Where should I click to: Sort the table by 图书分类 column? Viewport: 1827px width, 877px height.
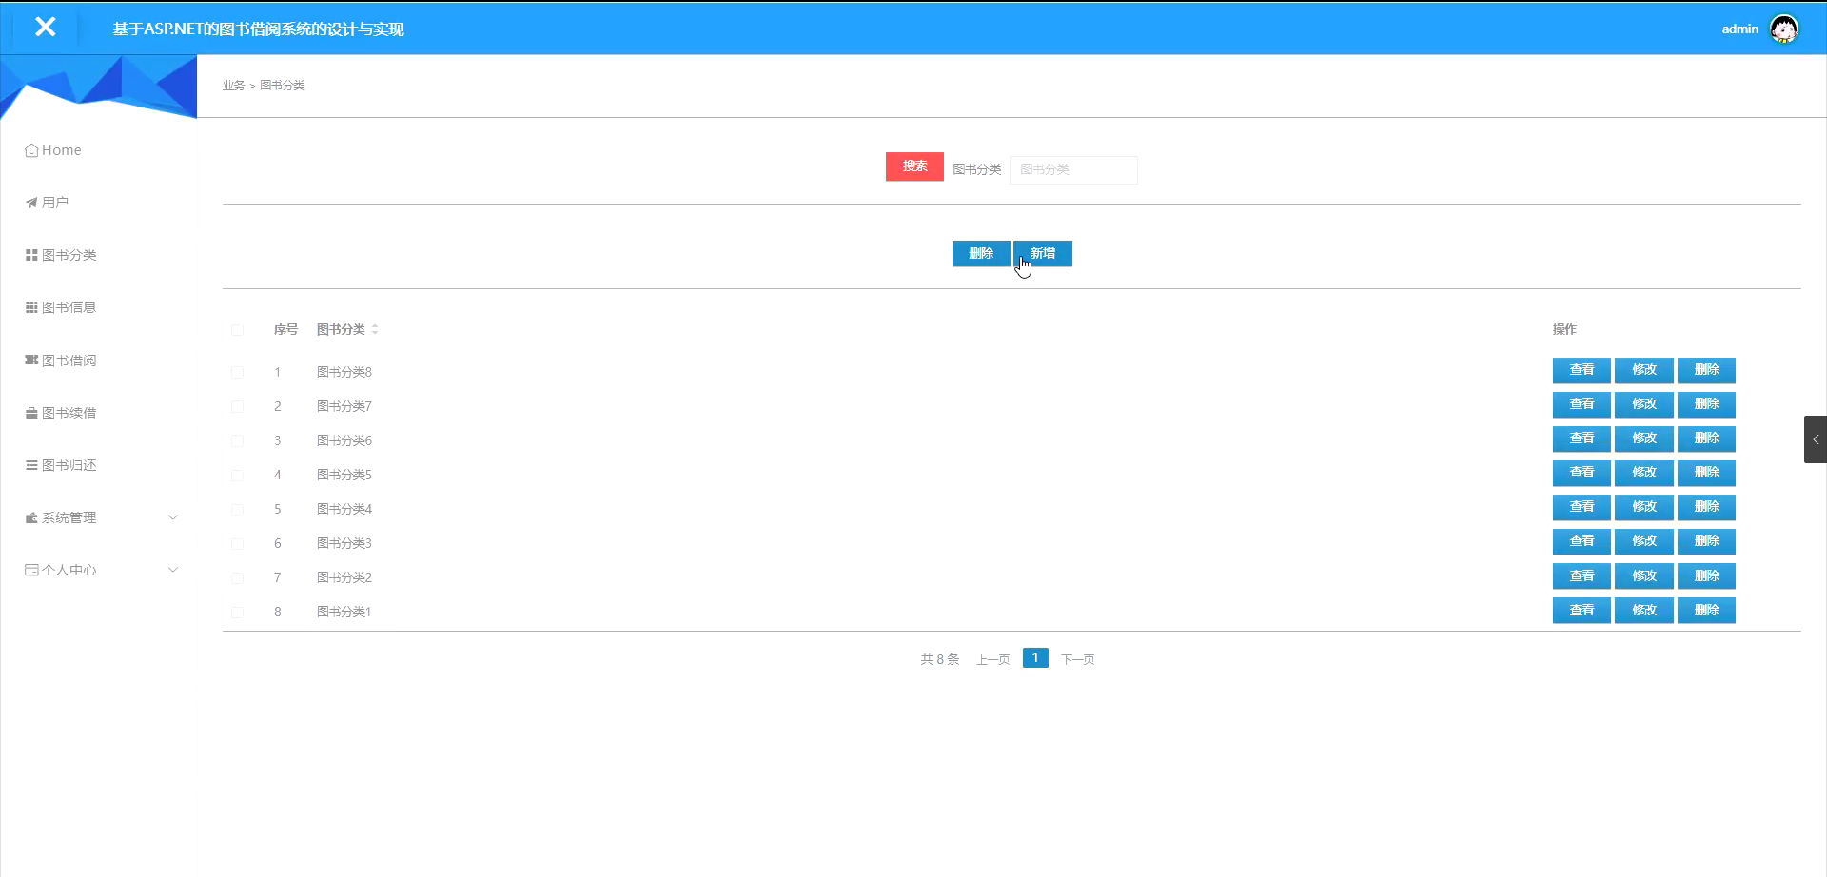coord(375,329)
